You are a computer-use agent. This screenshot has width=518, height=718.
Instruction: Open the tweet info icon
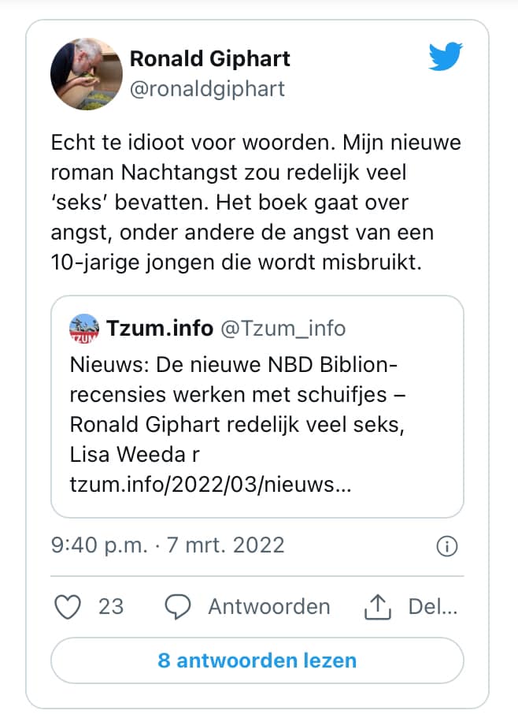click(x=446, y=545)
